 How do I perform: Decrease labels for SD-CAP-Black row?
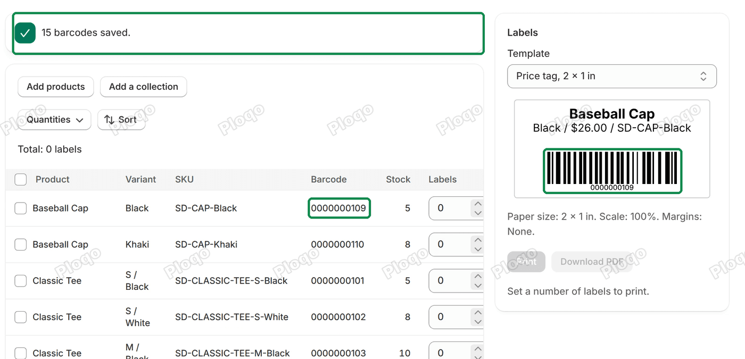click(x=477, y=213)
